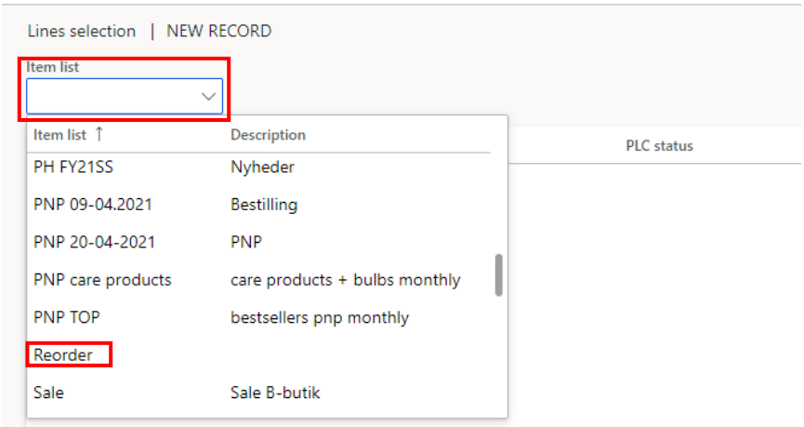Image resolution: width=804 pixels, height=427 pixels.
Task: Click the PLC status column header
Action: coord(659,146)
